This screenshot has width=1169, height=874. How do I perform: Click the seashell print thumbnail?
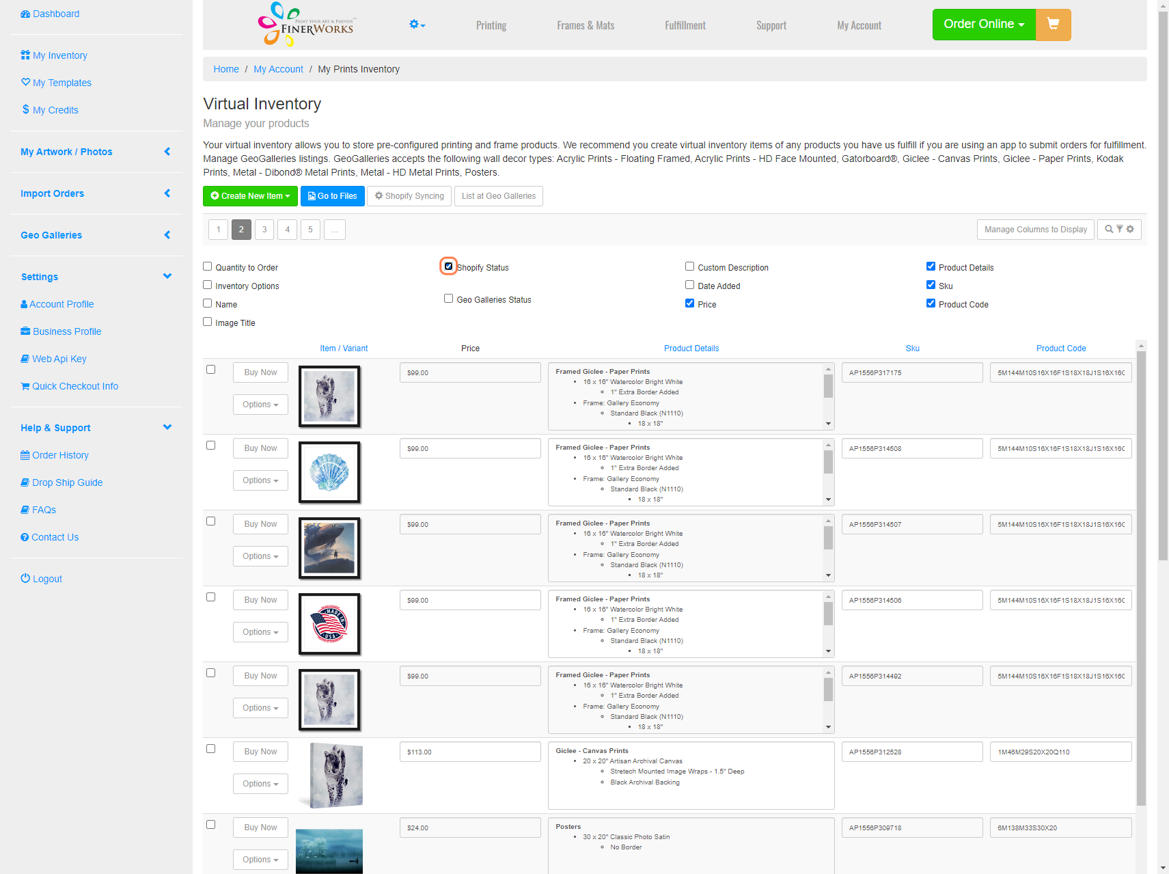329,472
